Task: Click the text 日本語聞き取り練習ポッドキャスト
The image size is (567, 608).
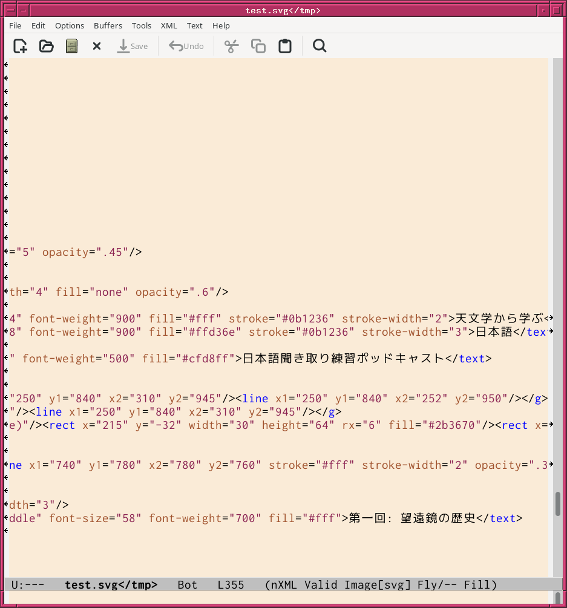Action: [343, 358]
